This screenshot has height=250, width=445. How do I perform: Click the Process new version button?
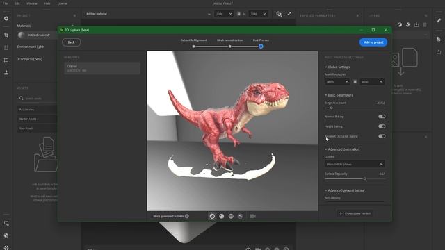355,213
